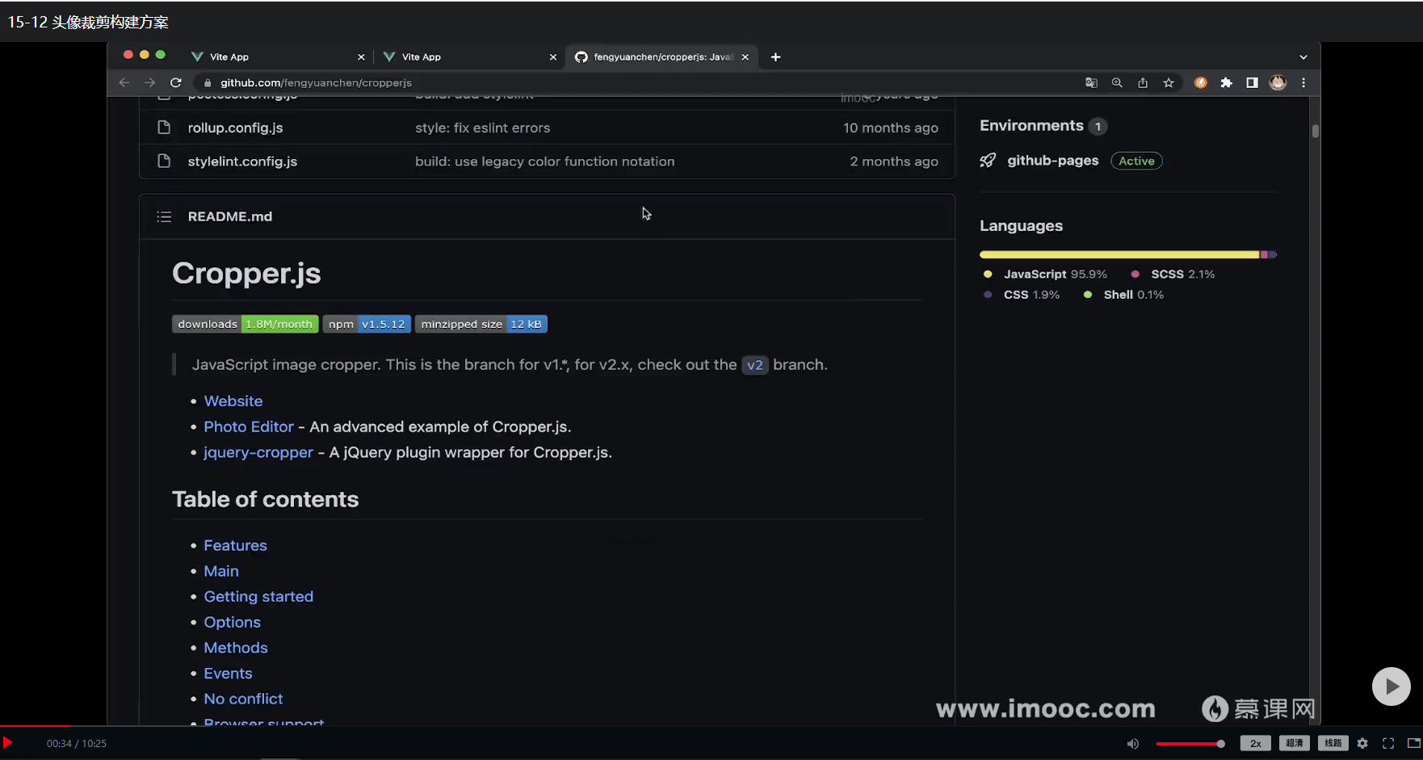1423x760 pixels.
Task: Toggle picture-in-picture video mode
Action: [1413, 743]
